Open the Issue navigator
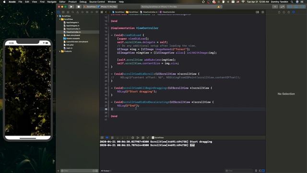The height and width of the screenshot is (173, 307). [78, 12]
